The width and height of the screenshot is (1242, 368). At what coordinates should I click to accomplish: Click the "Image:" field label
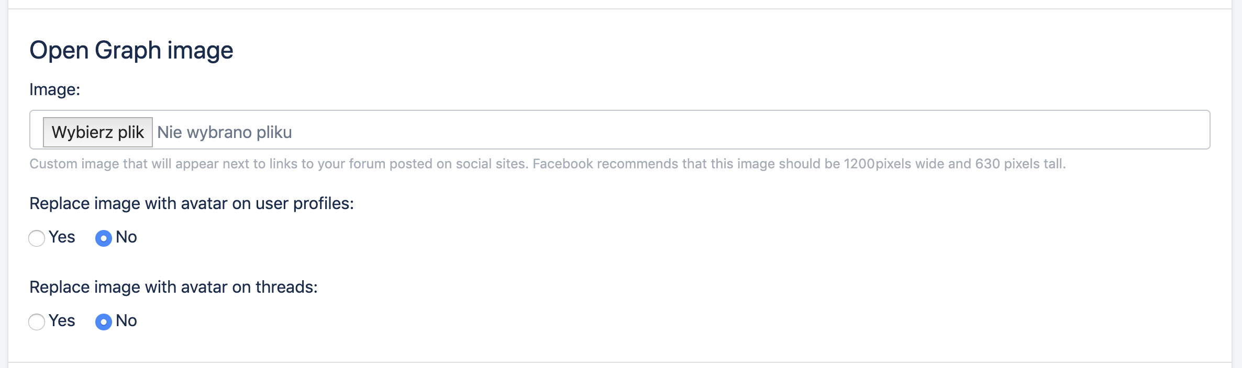pos(54,89)
